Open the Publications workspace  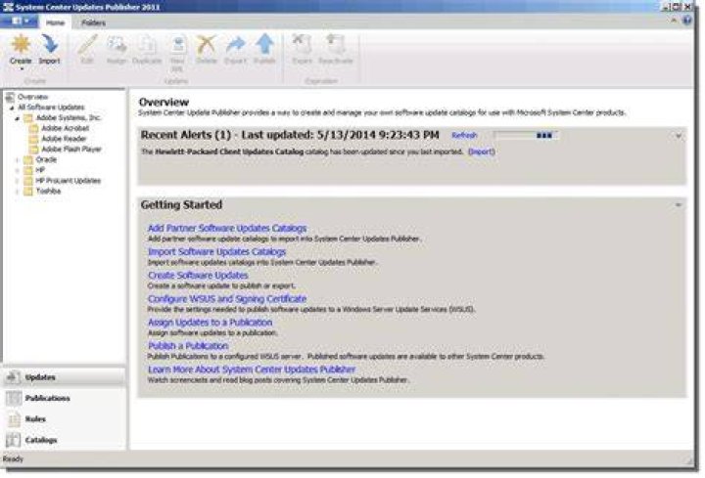65,398
